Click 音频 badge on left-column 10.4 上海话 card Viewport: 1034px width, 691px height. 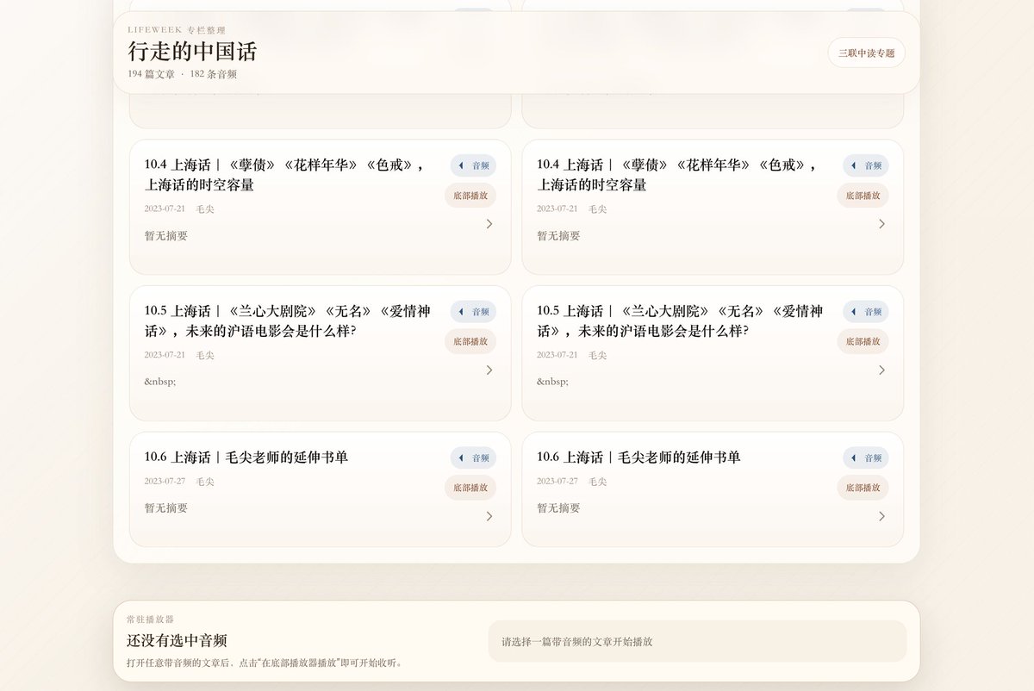click(x=473, y=165)
